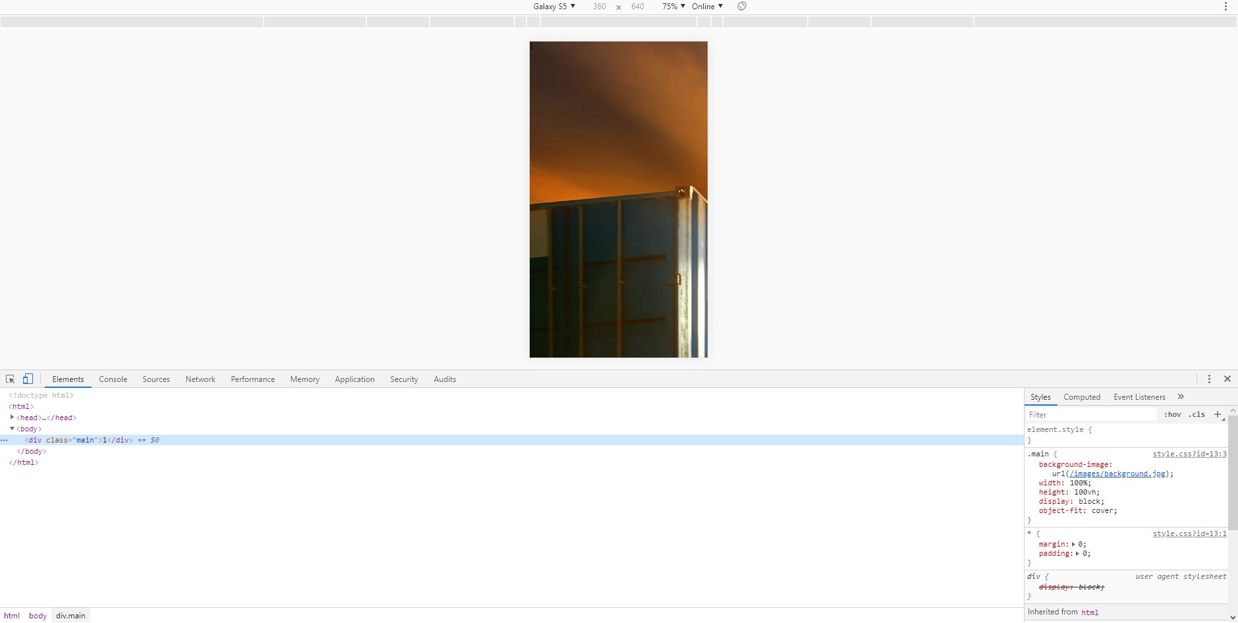Open the device toolbar more options menu

pyautogui.click(x=1225, y=7)
